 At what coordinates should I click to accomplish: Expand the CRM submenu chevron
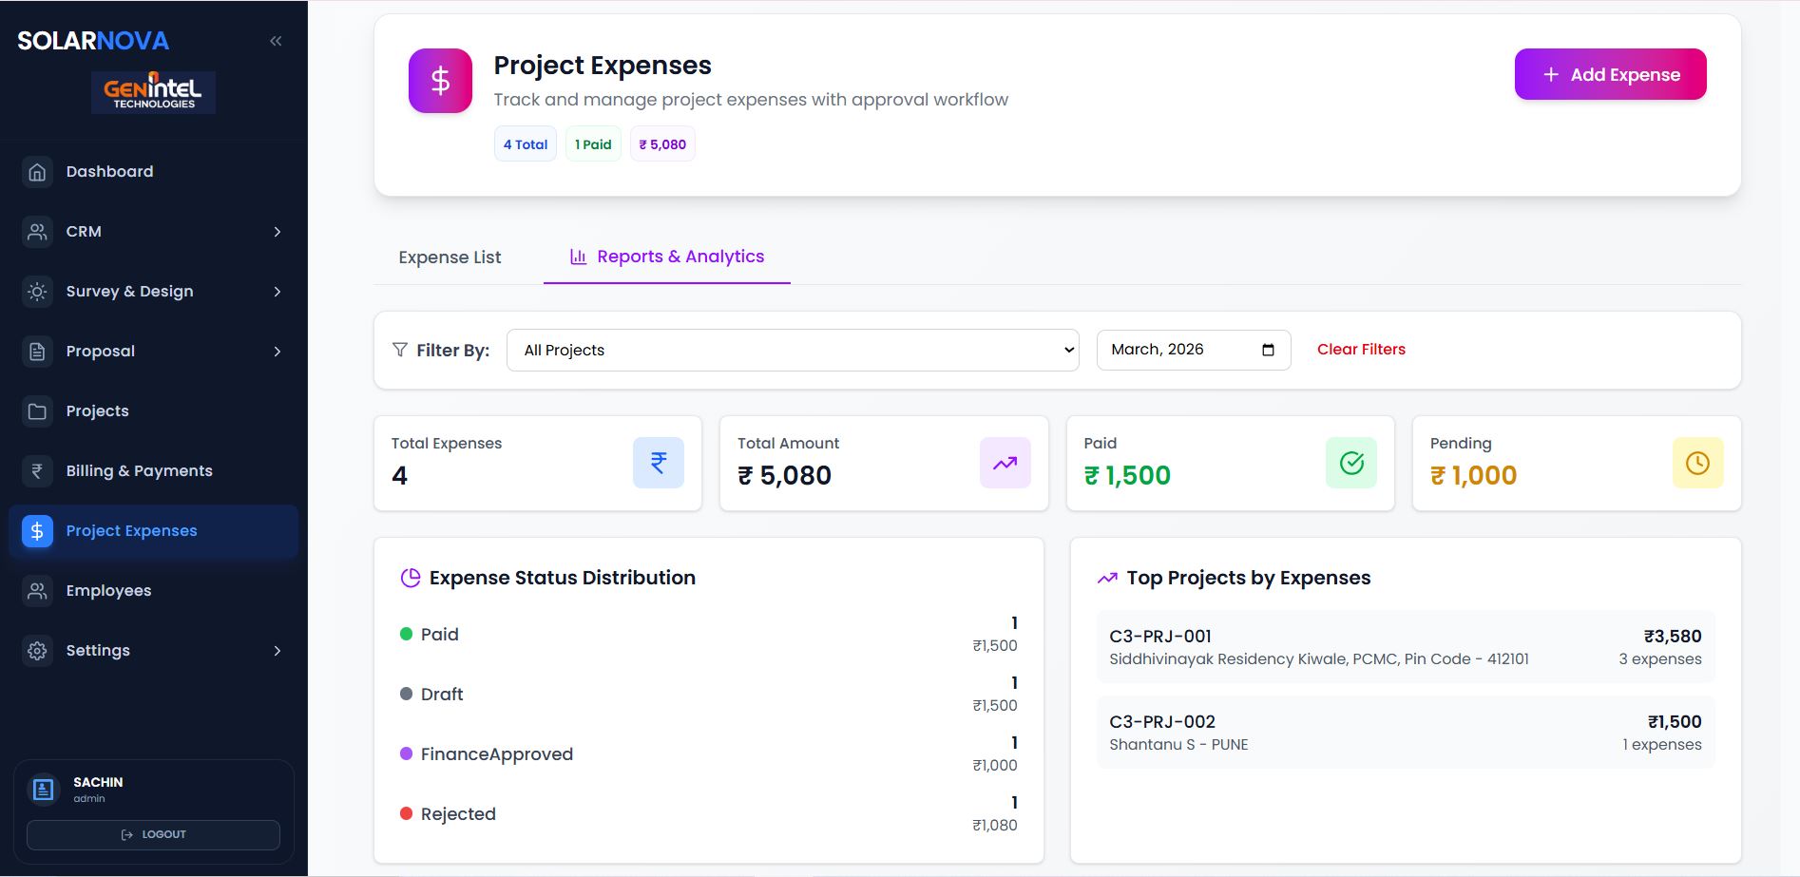[x=278, y=232]
